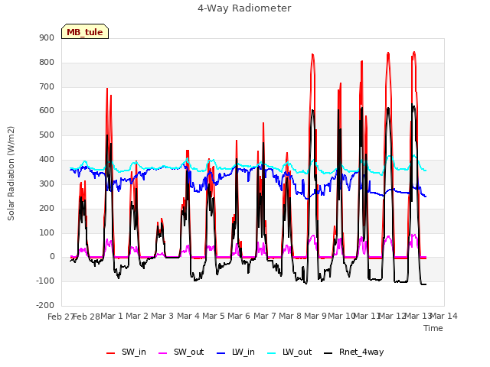Click the Mar 3 x-axis label
The image size is (490, 367).
click(x=162, y=316)
